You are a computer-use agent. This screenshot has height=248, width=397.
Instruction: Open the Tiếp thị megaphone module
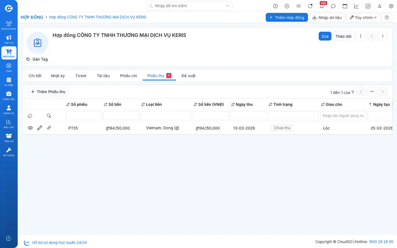[x=9, y=39]
